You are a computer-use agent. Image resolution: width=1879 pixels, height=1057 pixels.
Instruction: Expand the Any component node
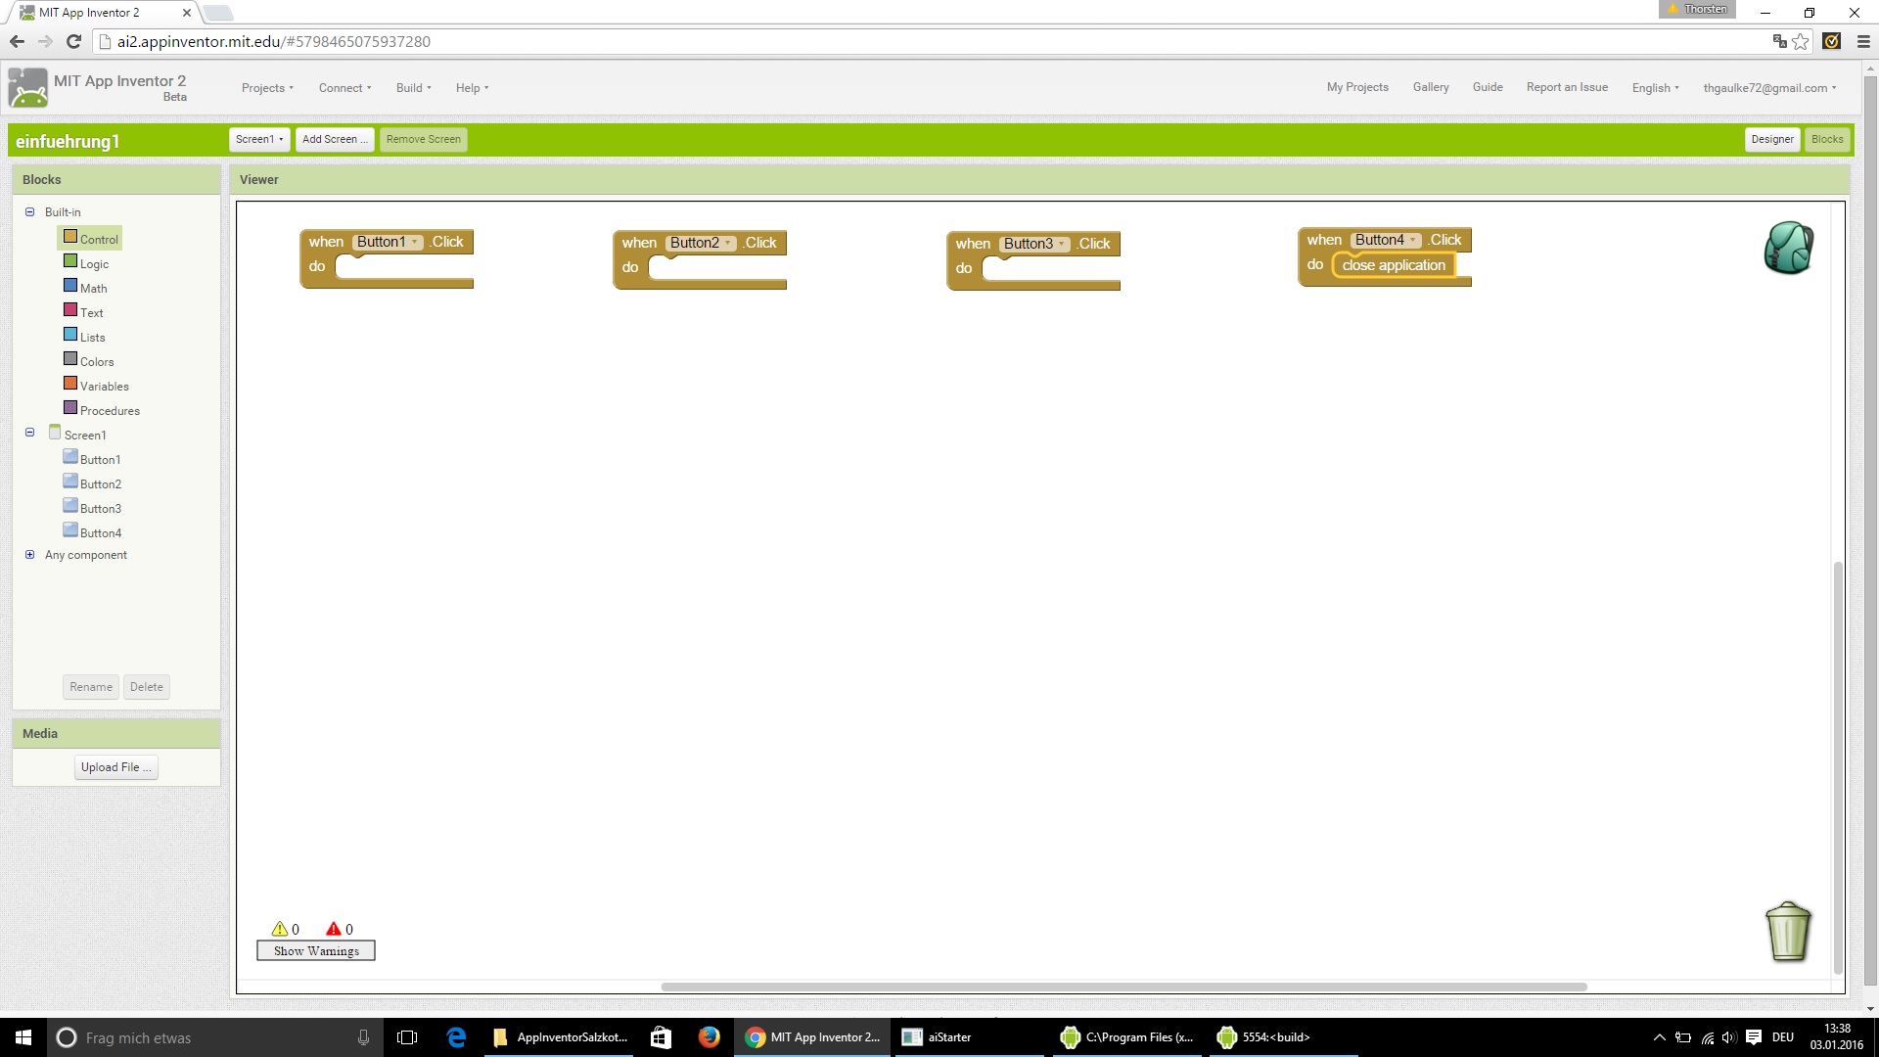(29, 554)
